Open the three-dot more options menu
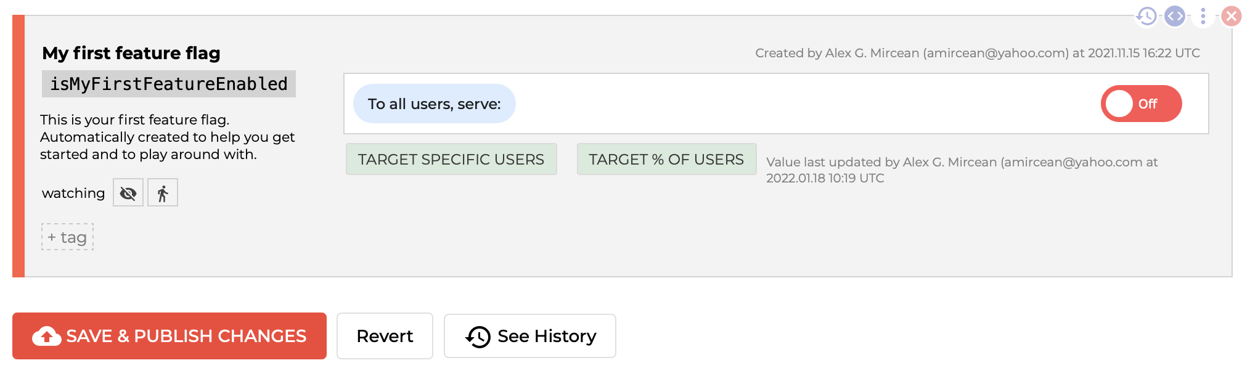 1203,16
